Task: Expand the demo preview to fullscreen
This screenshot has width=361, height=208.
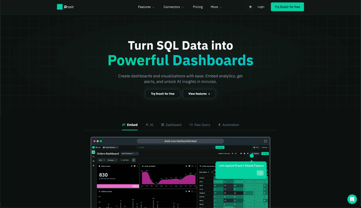Action: click(266, 141)
